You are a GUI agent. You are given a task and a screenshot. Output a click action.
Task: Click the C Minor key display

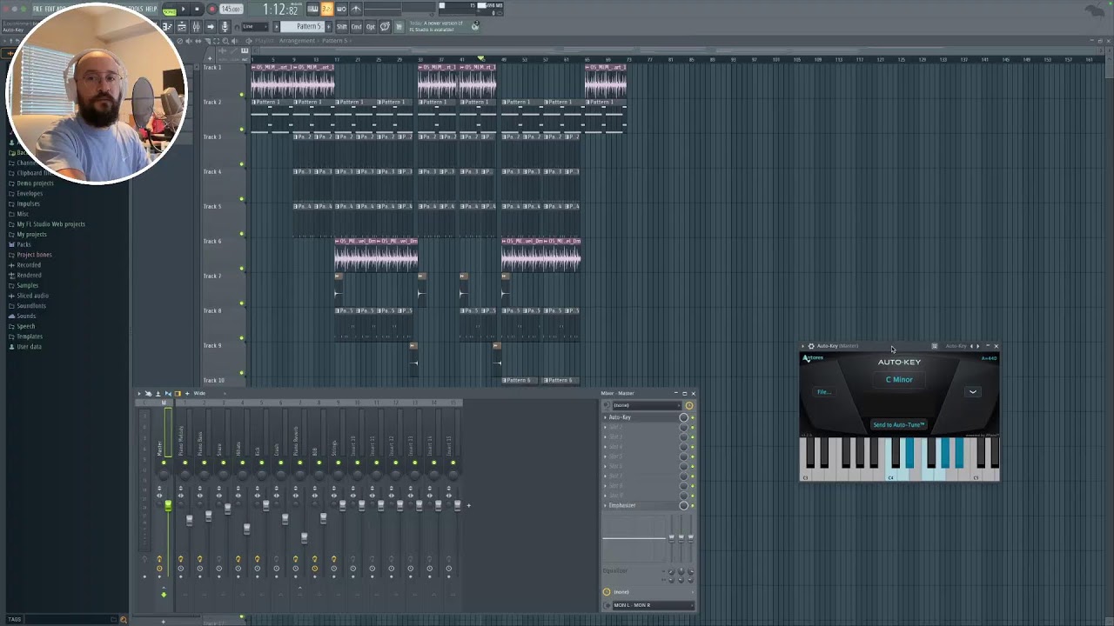(899, 380)
